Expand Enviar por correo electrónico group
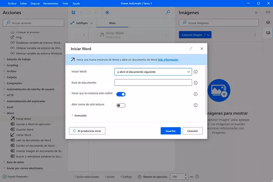 click(4, 168)
